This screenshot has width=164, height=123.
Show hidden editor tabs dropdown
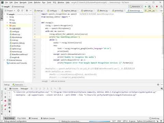pyautogui.click(x=161, y=11)
